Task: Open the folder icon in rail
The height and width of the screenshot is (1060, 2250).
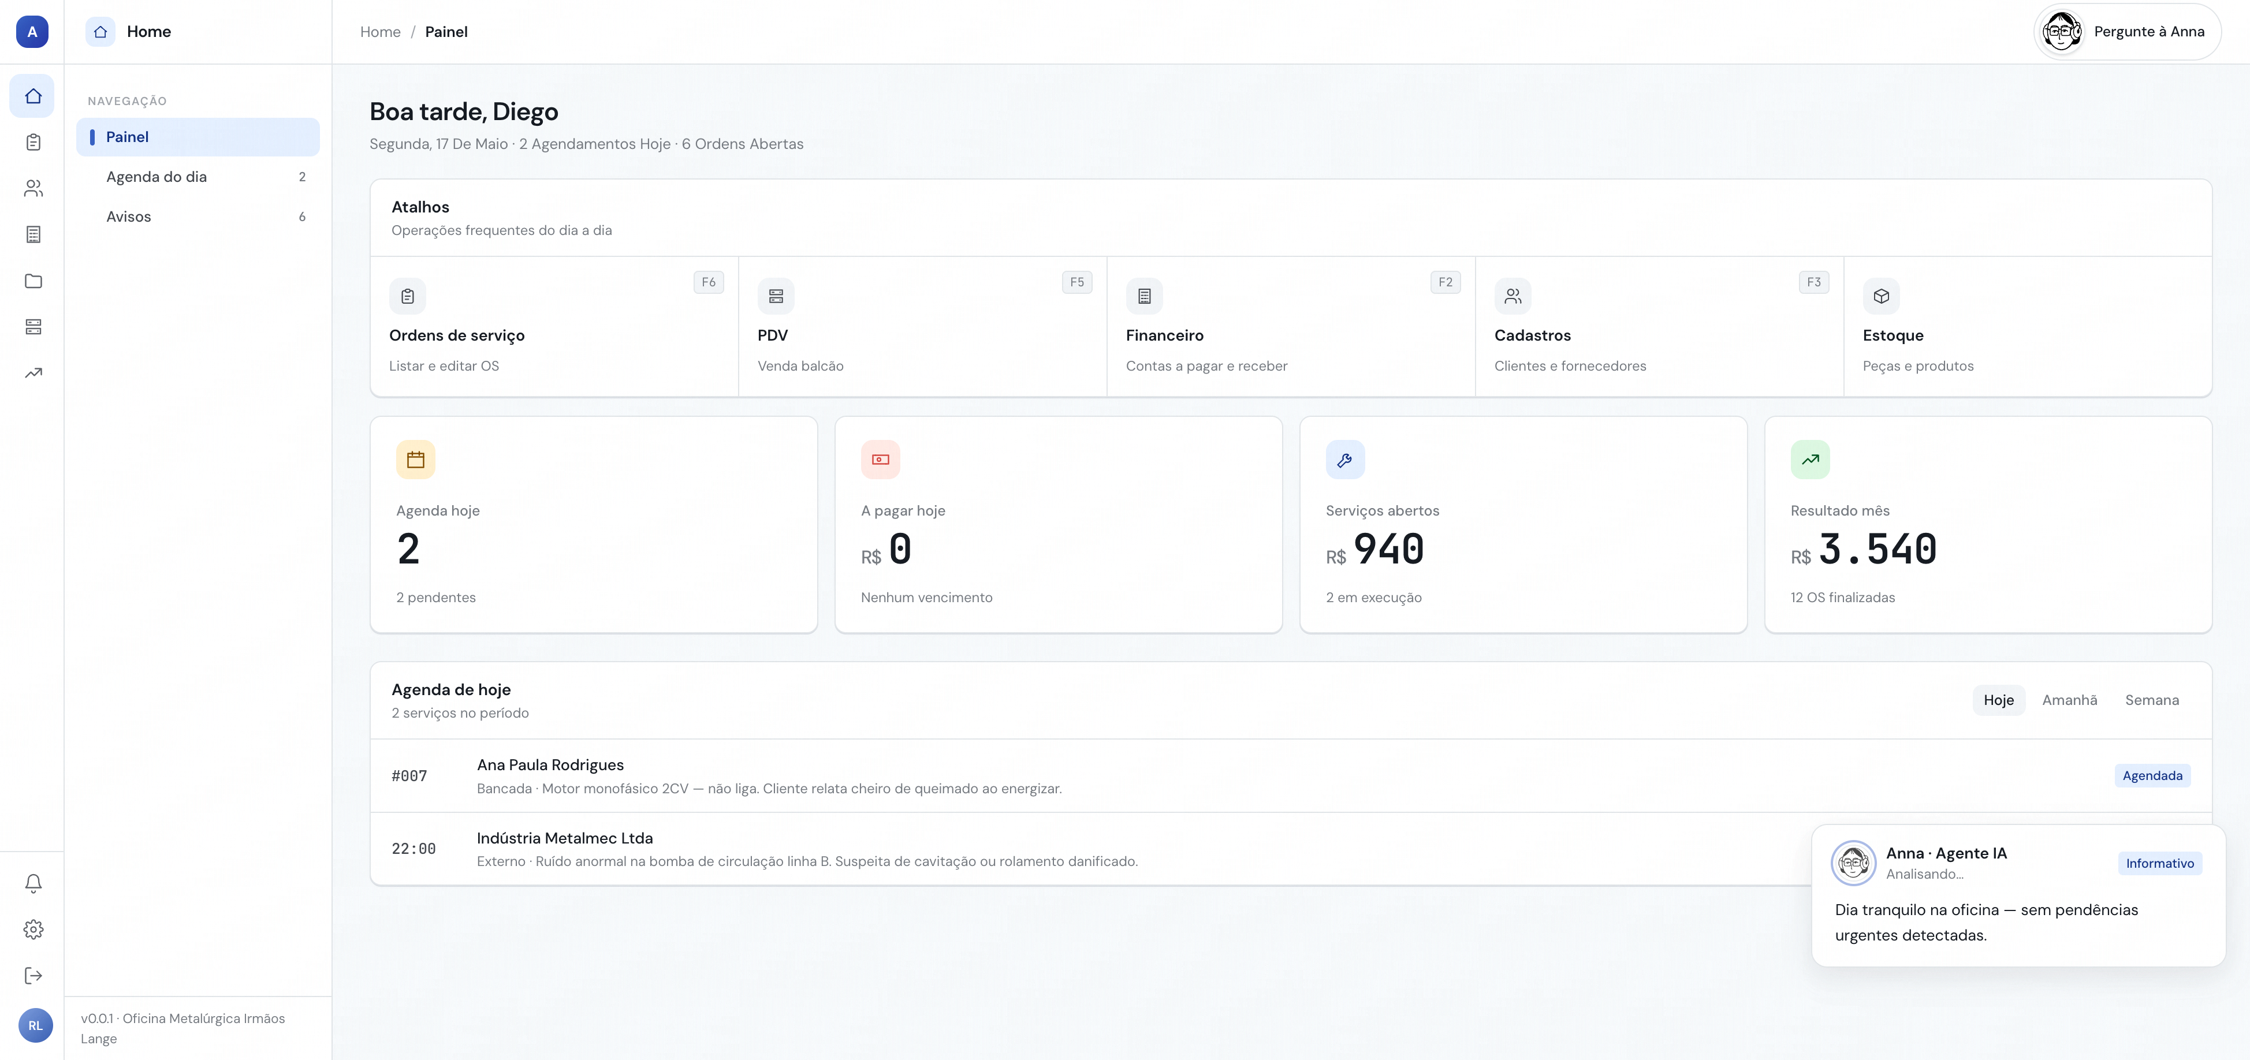Action: click(x=33, y=281)
